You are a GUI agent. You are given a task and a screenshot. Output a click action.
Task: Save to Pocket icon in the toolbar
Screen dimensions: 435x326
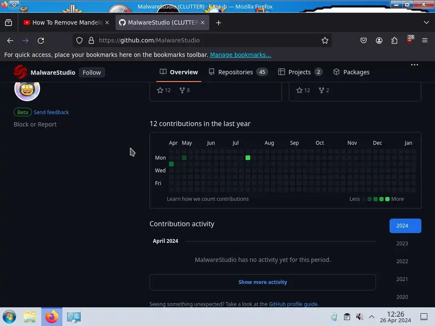(364, 40)
